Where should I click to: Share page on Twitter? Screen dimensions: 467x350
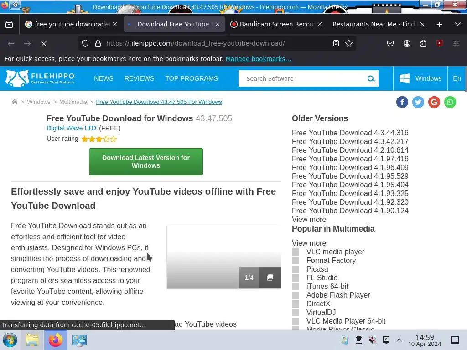418,103
